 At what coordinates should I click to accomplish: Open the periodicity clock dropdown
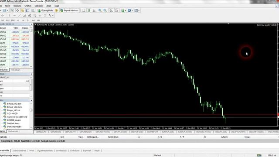click(130, 10)
